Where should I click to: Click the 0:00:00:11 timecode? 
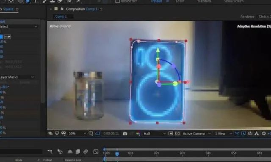111,133
